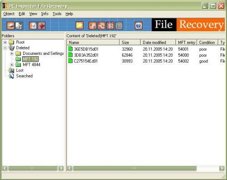Click the Searched magnifier icon
This screenshot has height=180, width=227.
click(11, 76)
